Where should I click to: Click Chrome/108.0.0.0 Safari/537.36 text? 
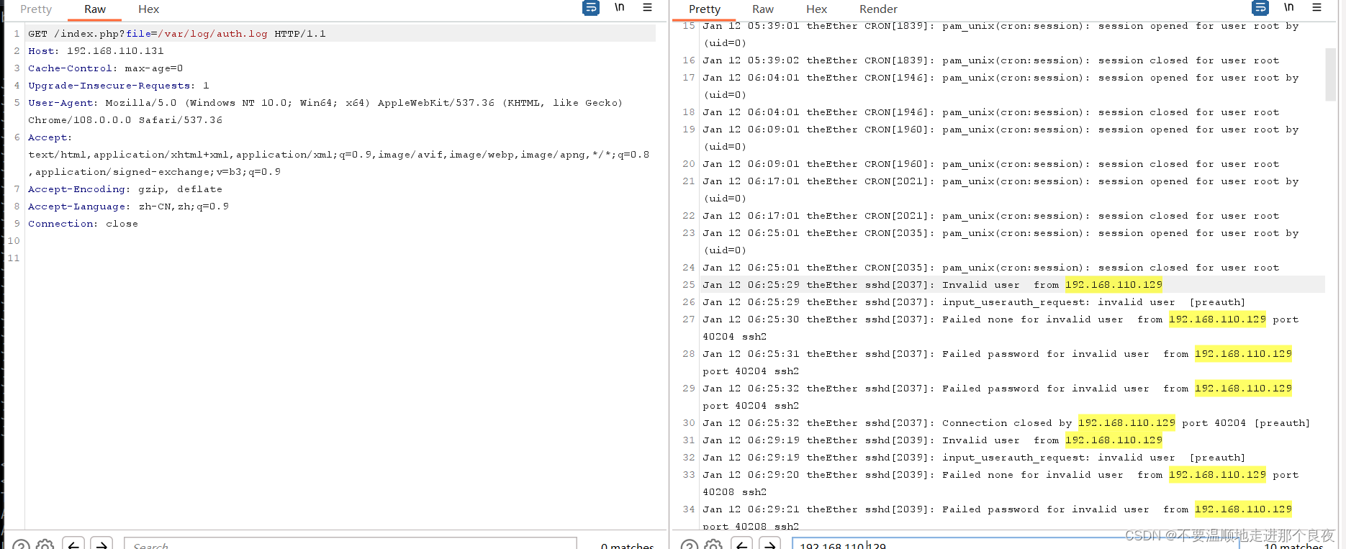coord(125,120)
